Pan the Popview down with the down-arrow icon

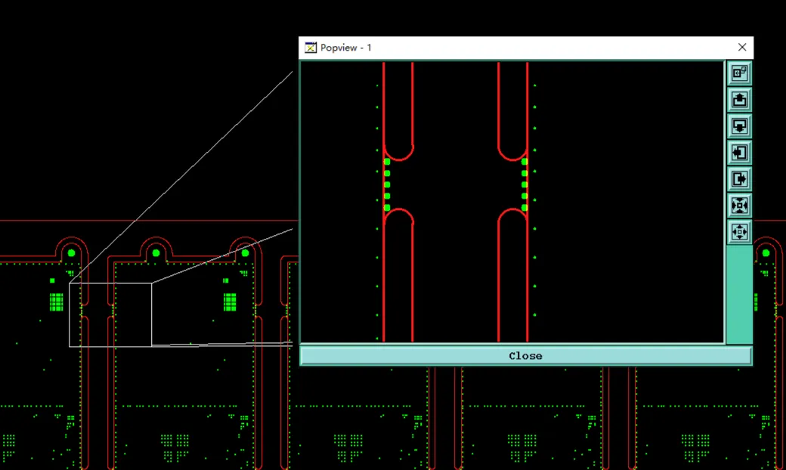coord(739,125)
